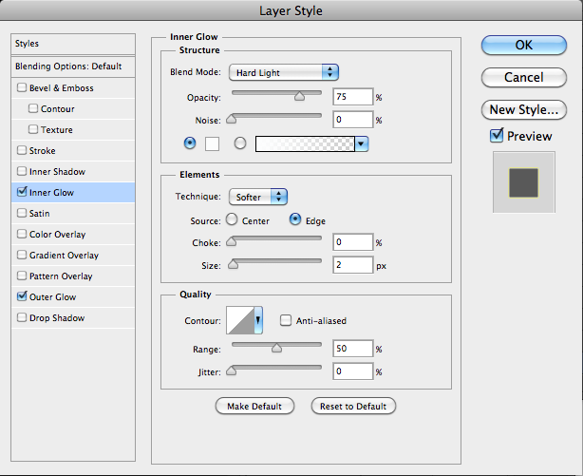583x476 pixels.
Task: Open the Styles section in sidebar
Action: point(28,44)
